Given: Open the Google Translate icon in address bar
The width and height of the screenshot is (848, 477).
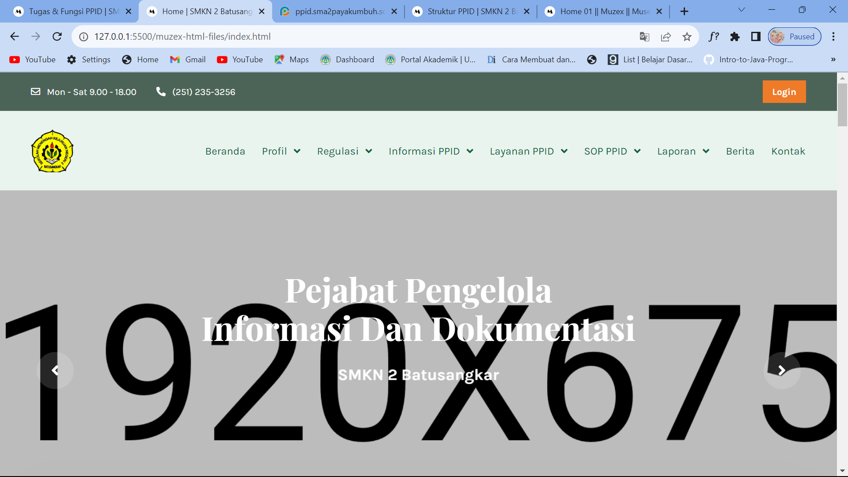Looking at the screenshot, I should coord(644,37).
